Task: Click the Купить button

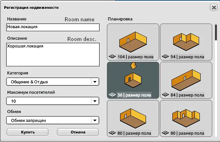Action: click(27, 132)
